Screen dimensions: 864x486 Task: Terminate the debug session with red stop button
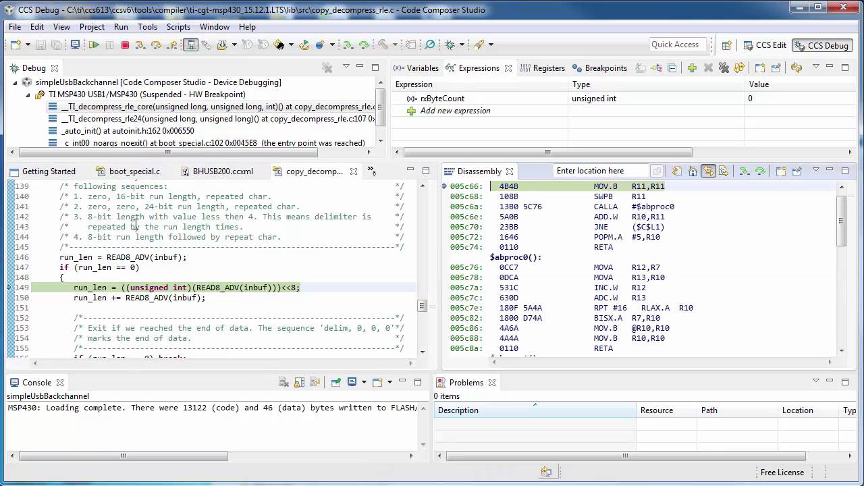[125, 45]
